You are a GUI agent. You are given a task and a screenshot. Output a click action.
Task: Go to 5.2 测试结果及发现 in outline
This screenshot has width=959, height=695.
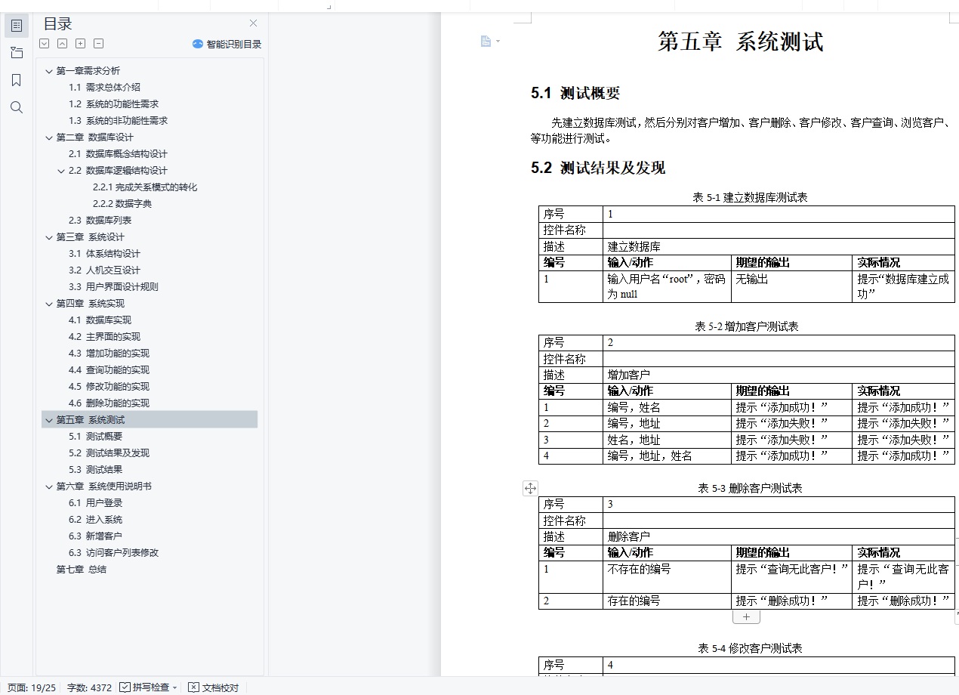click(x=109, y=453)
